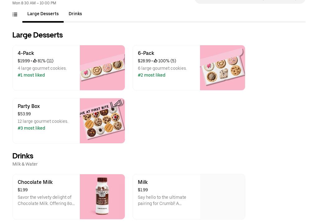Click the "#1 most liked" label
The height and width of the screenshot is (222, 318).
31,75
